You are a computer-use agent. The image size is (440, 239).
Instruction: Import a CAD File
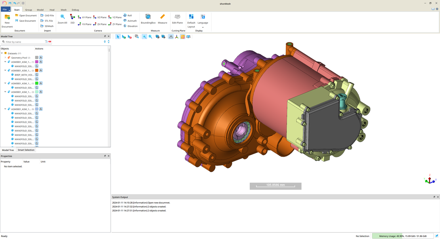tap(47, 15)
